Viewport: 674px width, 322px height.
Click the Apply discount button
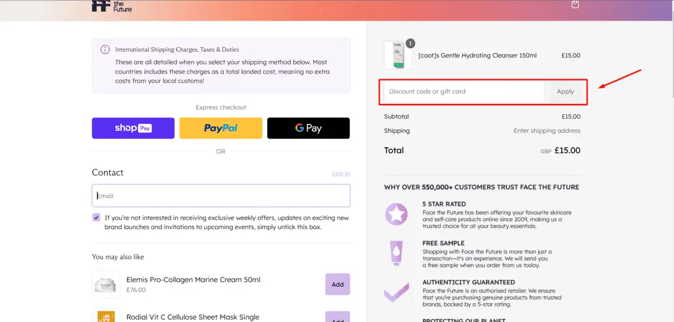565,92
